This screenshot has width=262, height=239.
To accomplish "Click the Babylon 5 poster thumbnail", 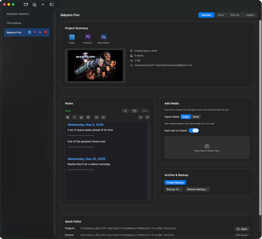I will pyautogui.click(x=95, y=66).
